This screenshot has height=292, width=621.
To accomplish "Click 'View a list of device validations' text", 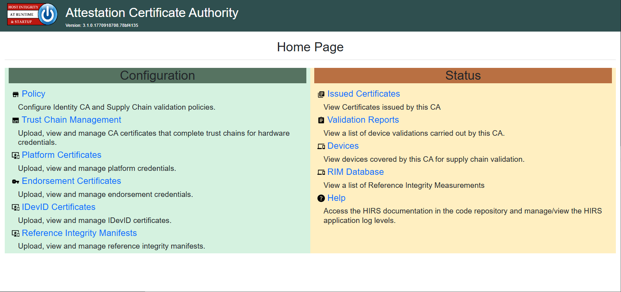I will [x=414, y=133].
